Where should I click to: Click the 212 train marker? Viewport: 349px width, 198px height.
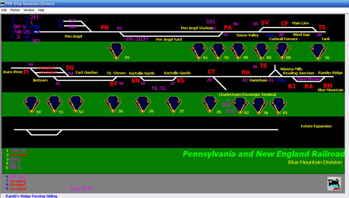coord(230,111)
